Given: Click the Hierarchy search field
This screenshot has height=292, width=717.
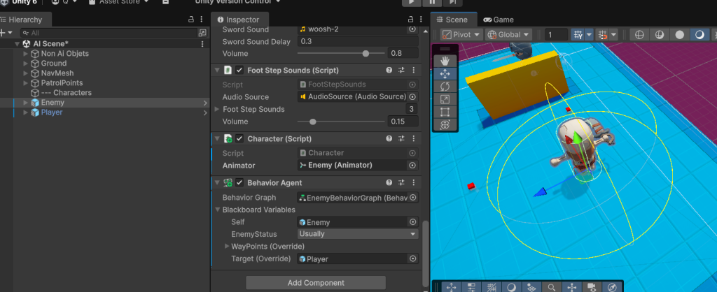Looking at the screenshot, I should (x=105, y=33).
